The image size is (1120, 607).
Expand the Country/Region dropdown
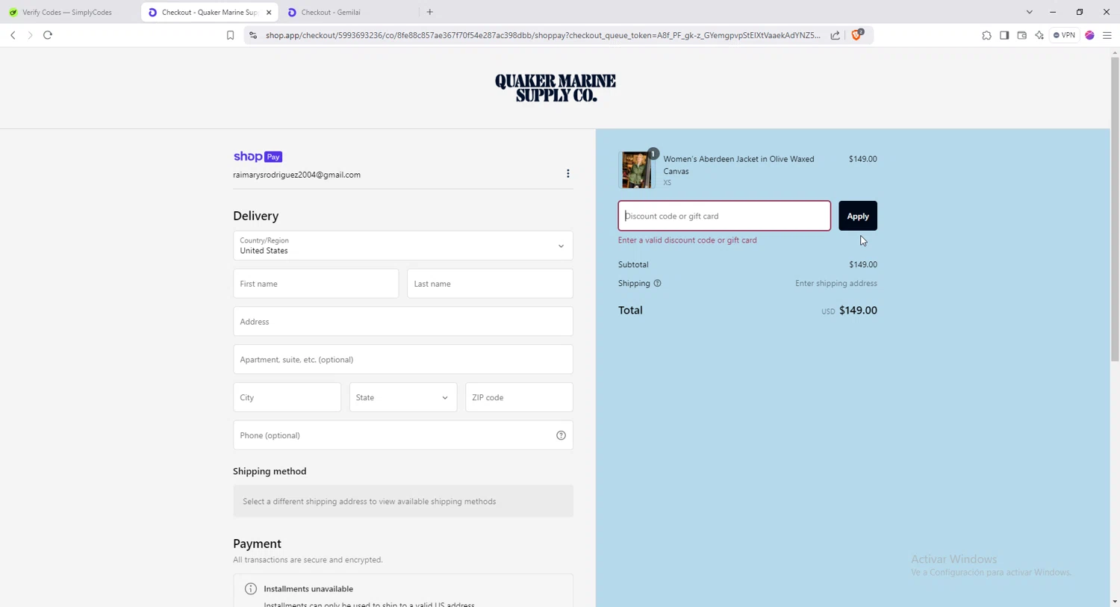[403, 246]
